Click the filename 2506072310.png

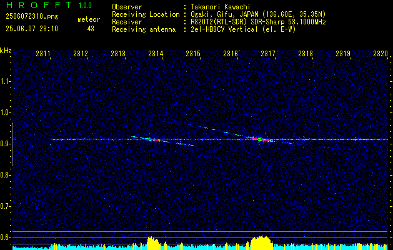click(x=32, y=17)
